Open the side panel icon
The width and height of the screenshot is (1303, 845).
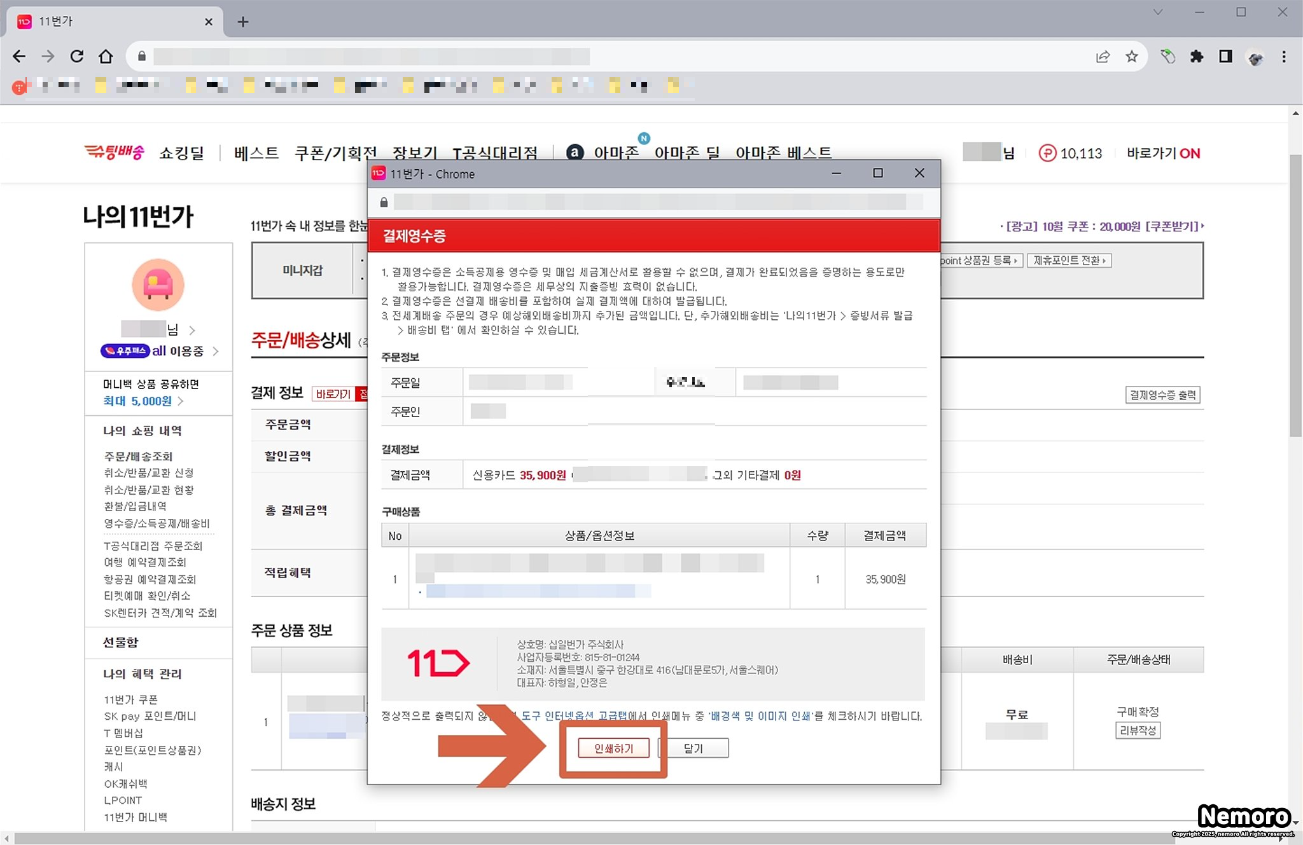click(x=1225, y=57)
